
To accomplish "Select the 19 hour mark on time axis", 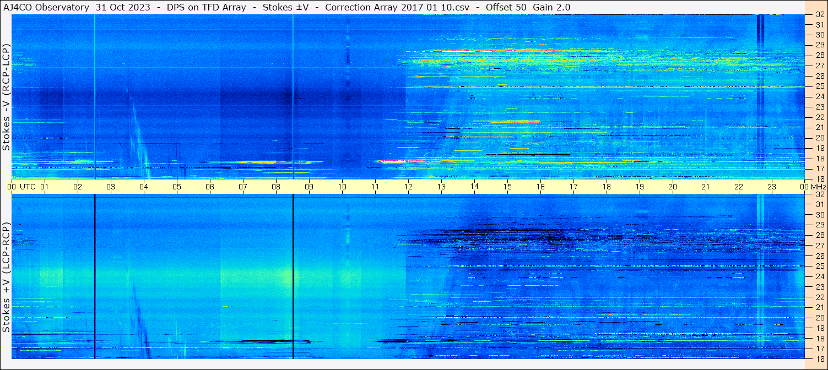I will pyautogui.click(x=640, y=187).
